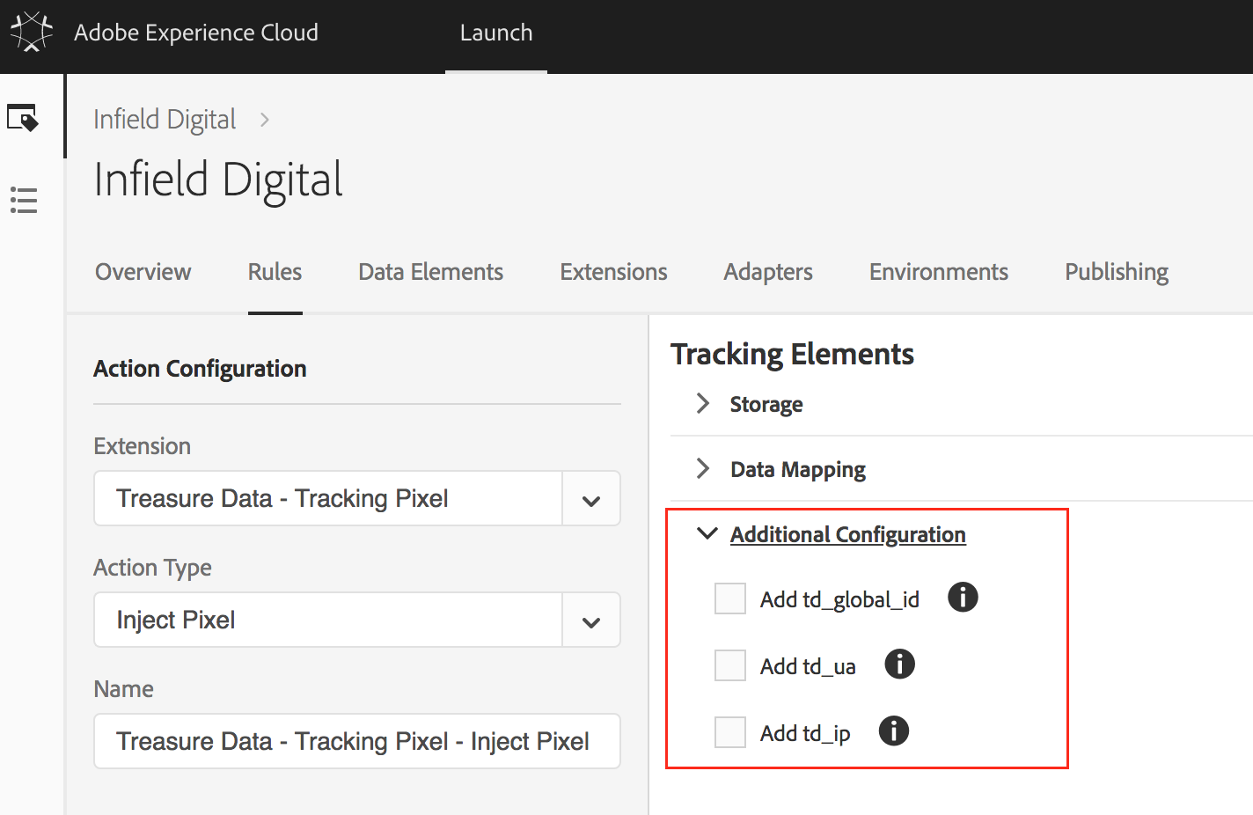The image size is (1253, 815).
Task: Click the Infield Digital page title
Action: (219, 180)
